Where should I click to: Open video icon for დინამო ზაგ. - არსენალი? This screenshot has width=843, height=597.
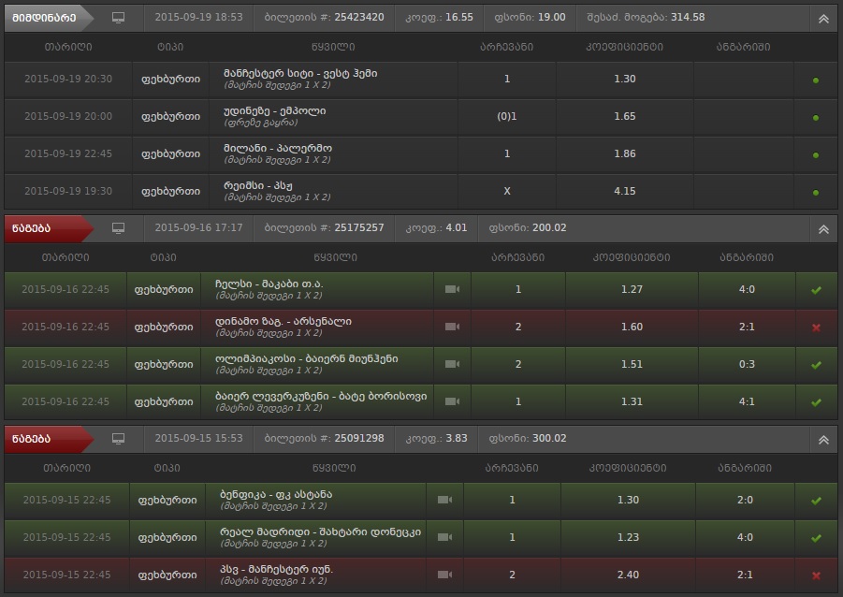[x=452, y=327]
